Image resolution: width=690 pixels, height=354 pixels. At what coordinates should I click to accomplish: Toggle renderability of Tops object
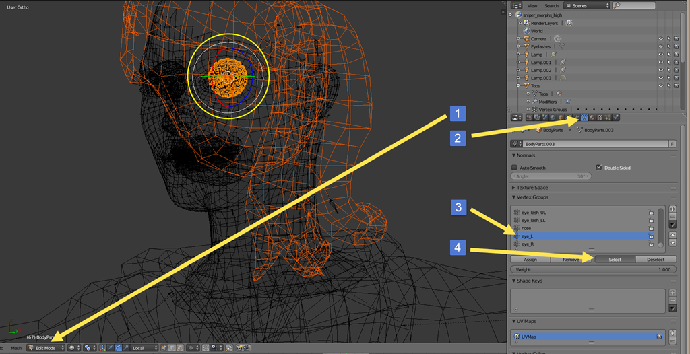coord(677,86)
